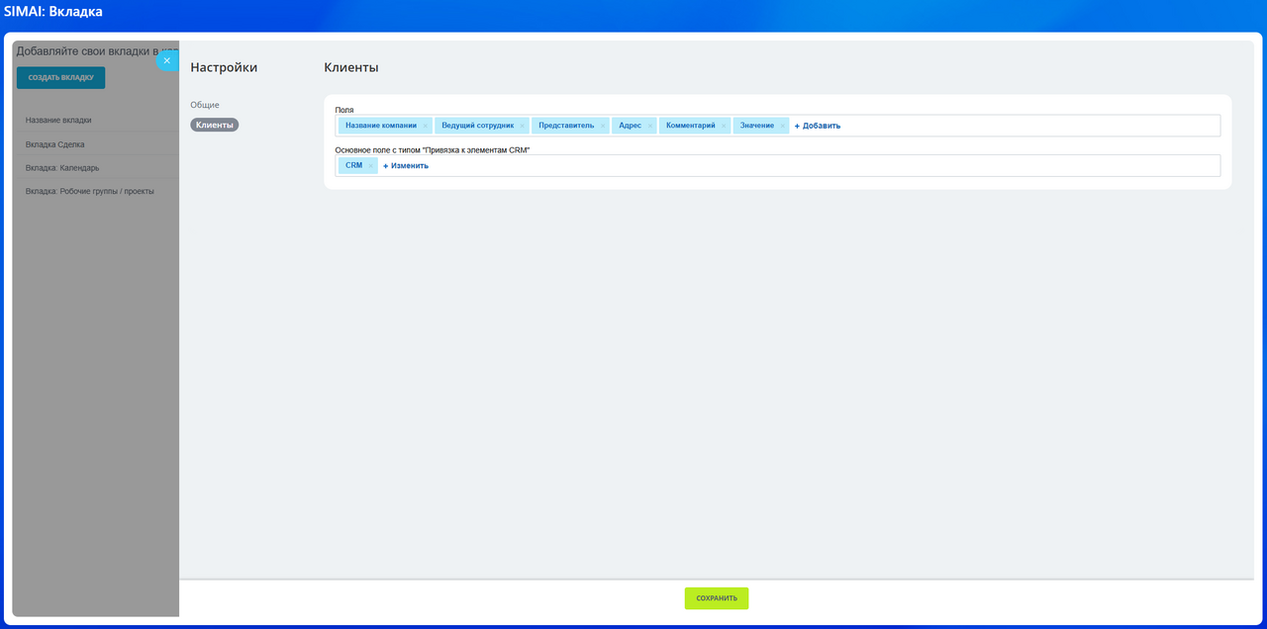Remove the 'Адрес' field tag
The height and width of the screenshot is (629, 1267).
650,127
